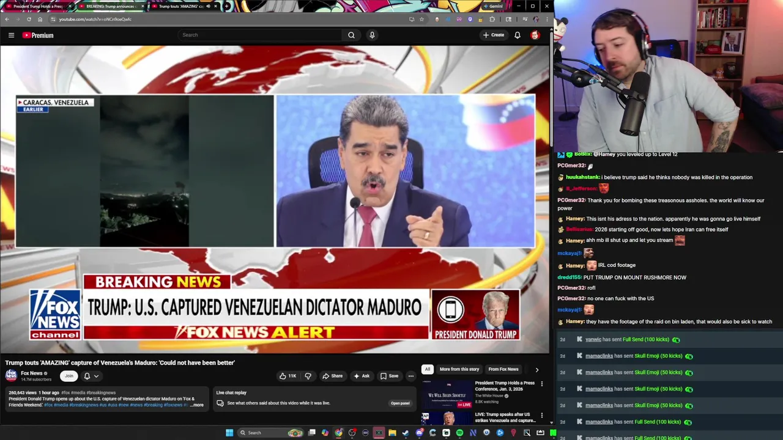Open Chrome profile avatar in toolbar
The image size is (783, 440).
click(536, 19)
